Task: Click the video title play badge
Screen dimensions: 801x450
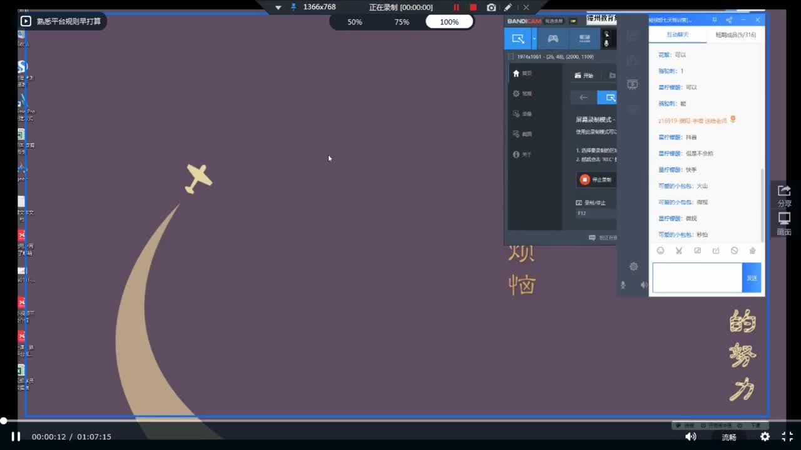Action: click(x=26, y=21)
